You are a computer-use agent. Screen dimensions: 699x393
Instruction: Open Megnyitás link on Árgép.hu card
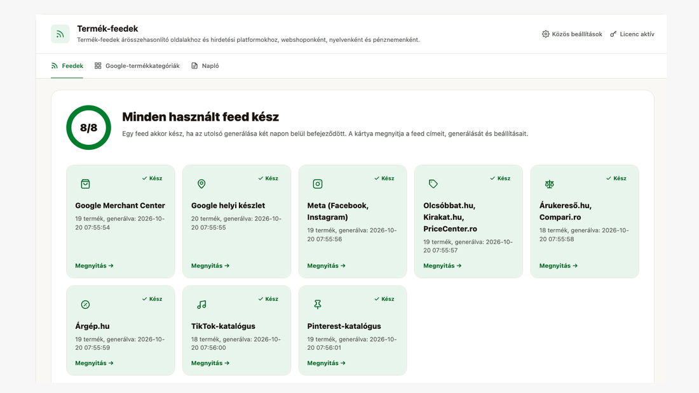pyautogui.click(x=95, y=363)
